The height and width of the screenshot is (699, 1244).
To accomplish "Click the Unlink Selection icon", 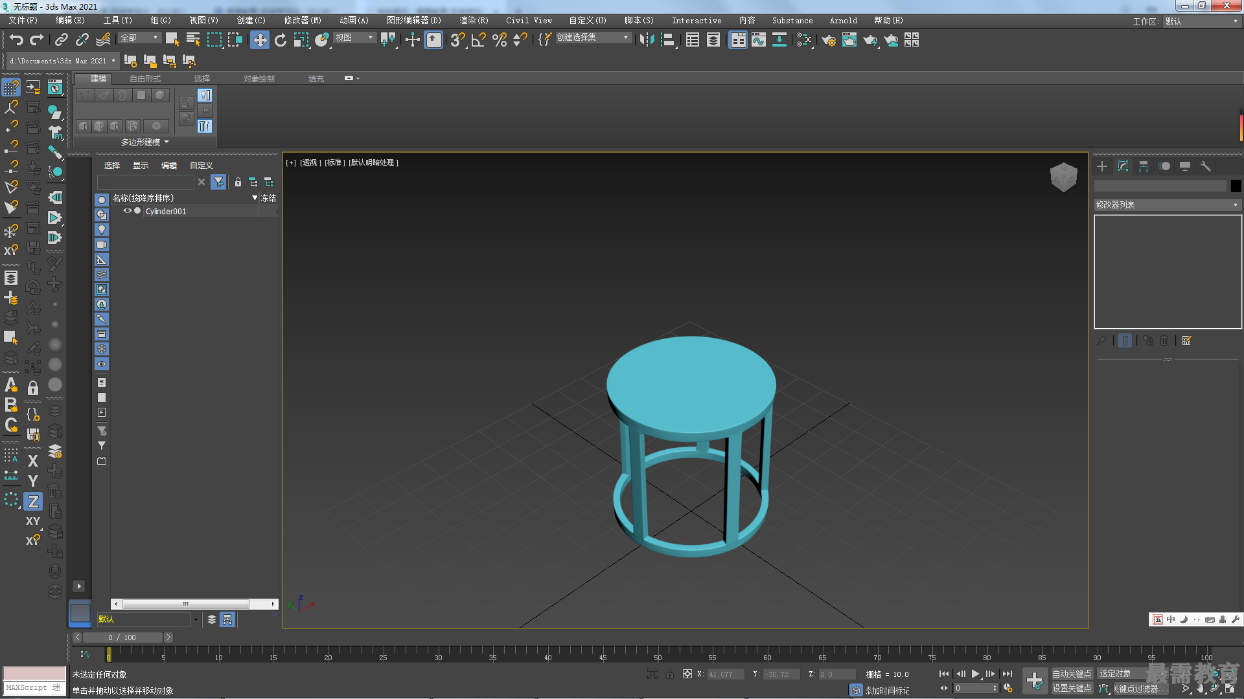I will point(82,40).
